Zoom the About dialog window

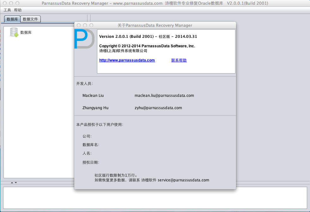click(91, 25)
